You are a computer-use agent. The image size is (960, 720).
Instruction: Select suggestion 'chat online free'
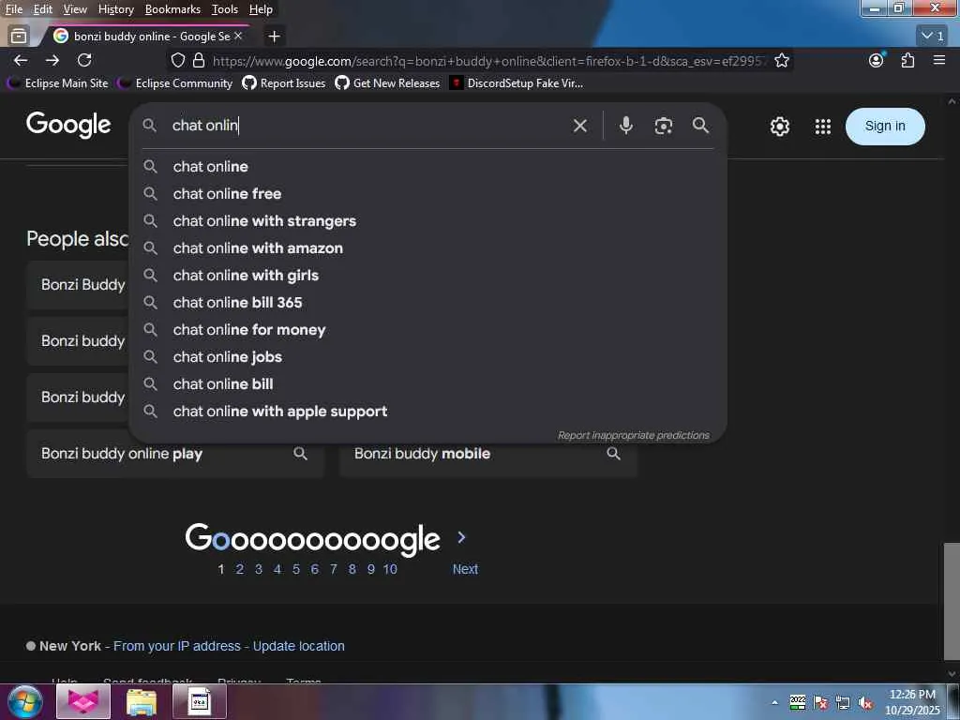(427, 193)
